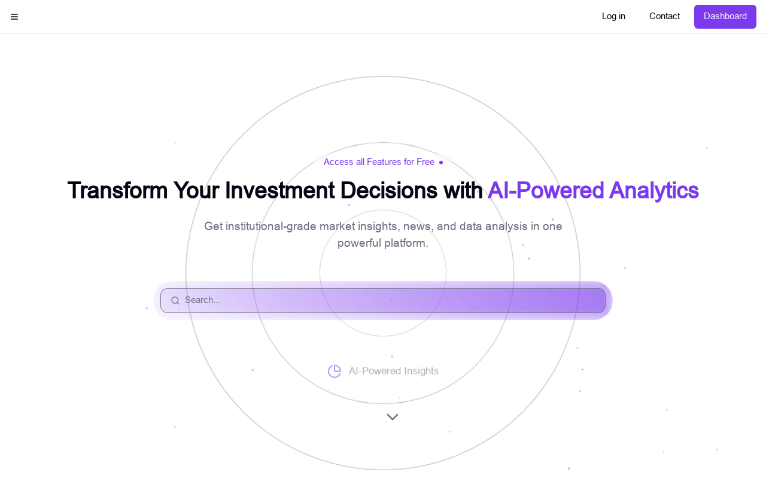Follow 'Access all Features for Free' link

click(379, 162)
